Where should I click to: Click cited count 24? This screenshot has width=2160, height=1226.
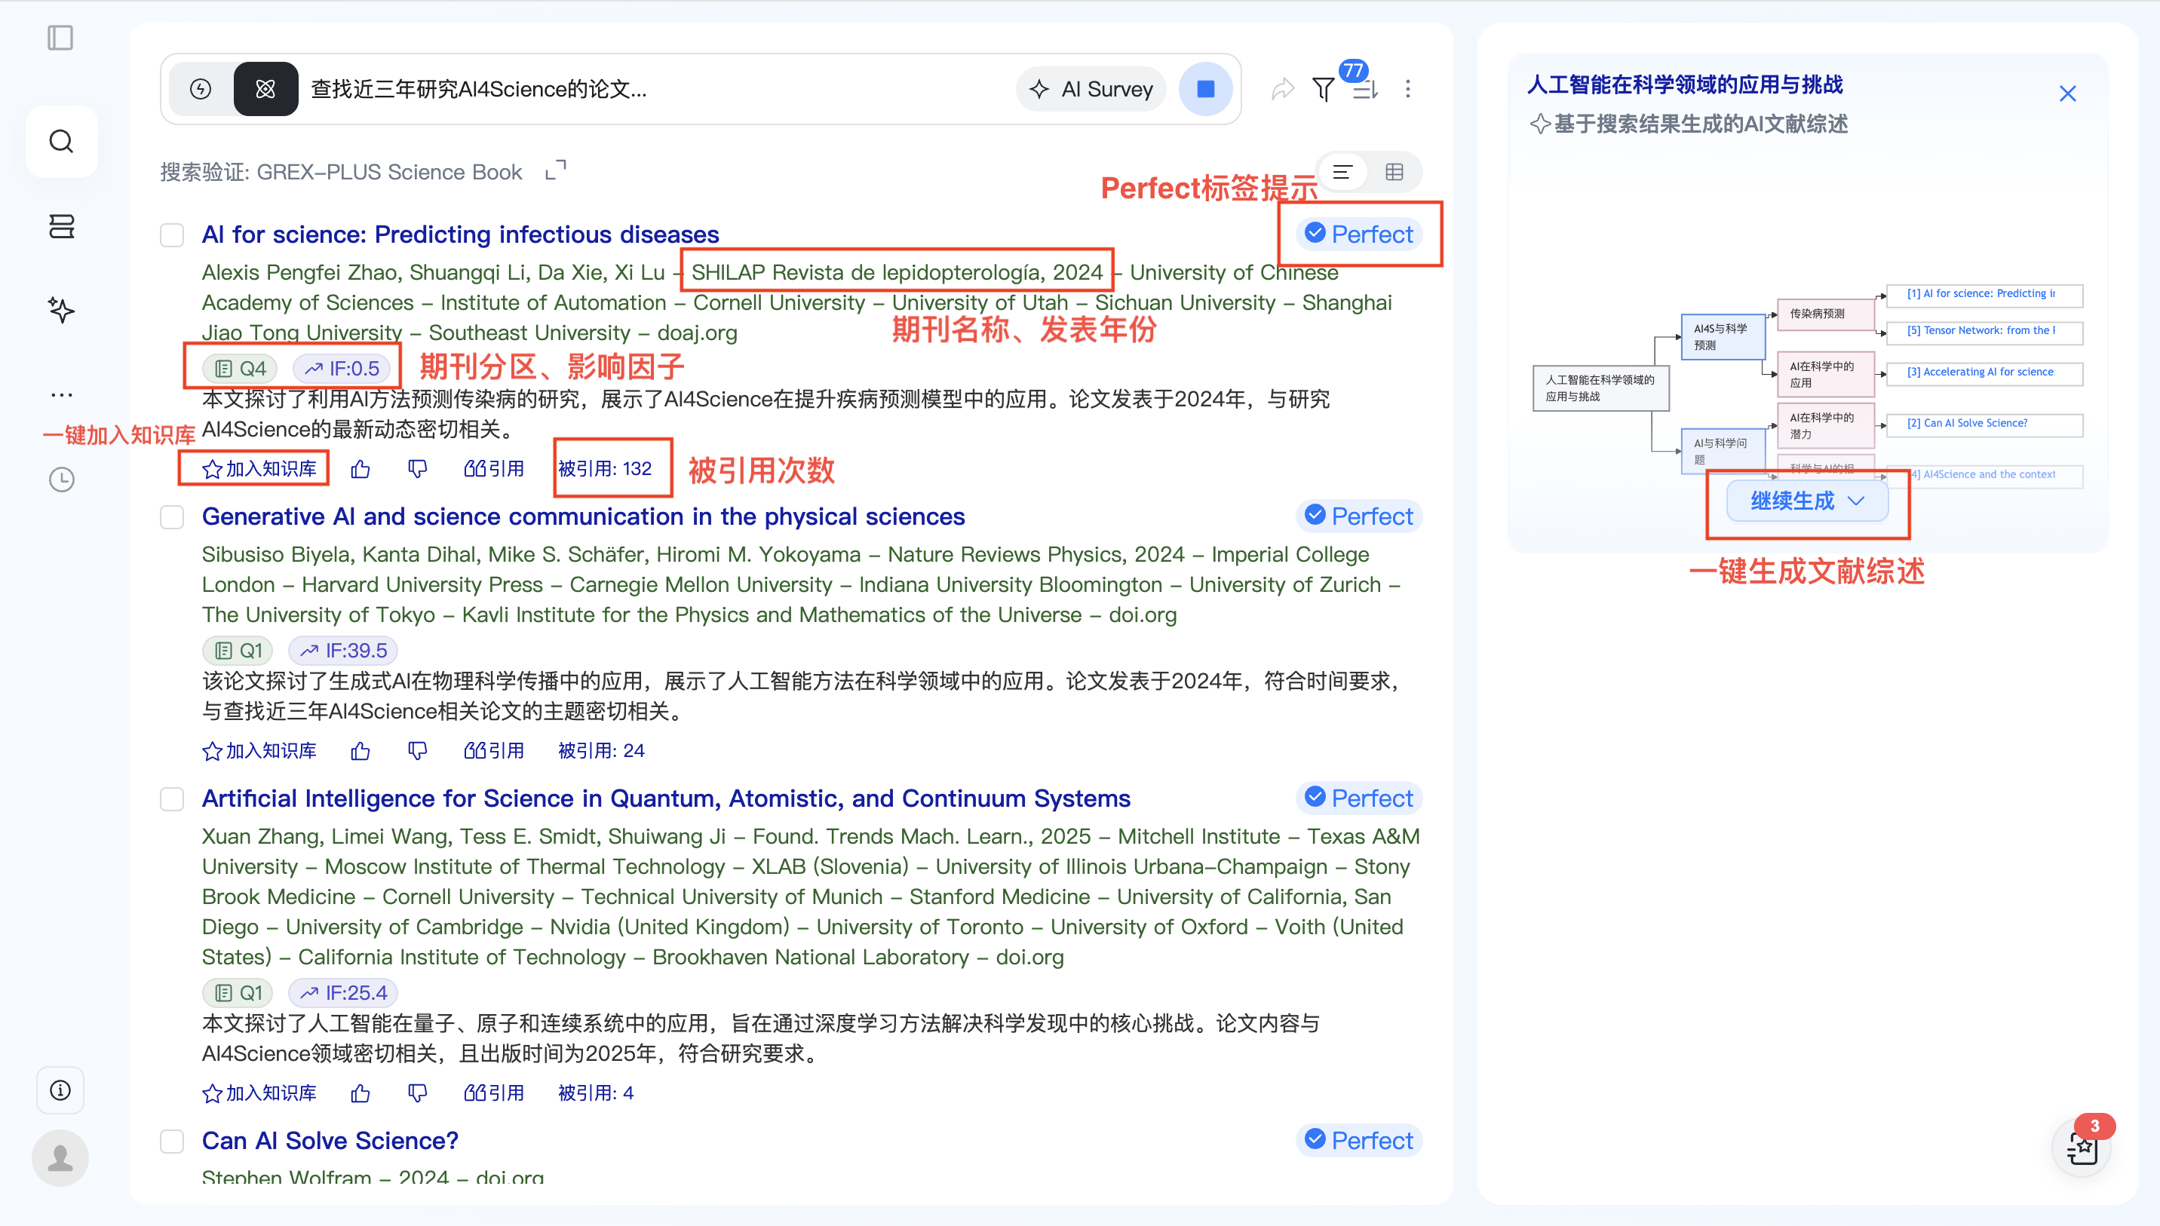coord(601,751)
